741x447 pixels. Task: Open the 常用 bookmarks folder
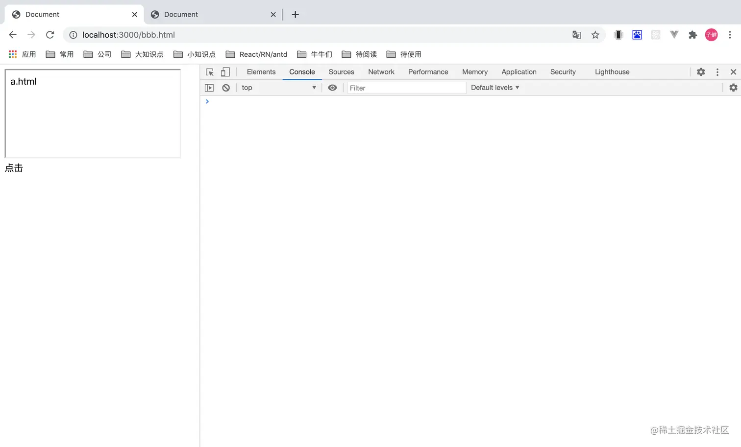(60, 54)
